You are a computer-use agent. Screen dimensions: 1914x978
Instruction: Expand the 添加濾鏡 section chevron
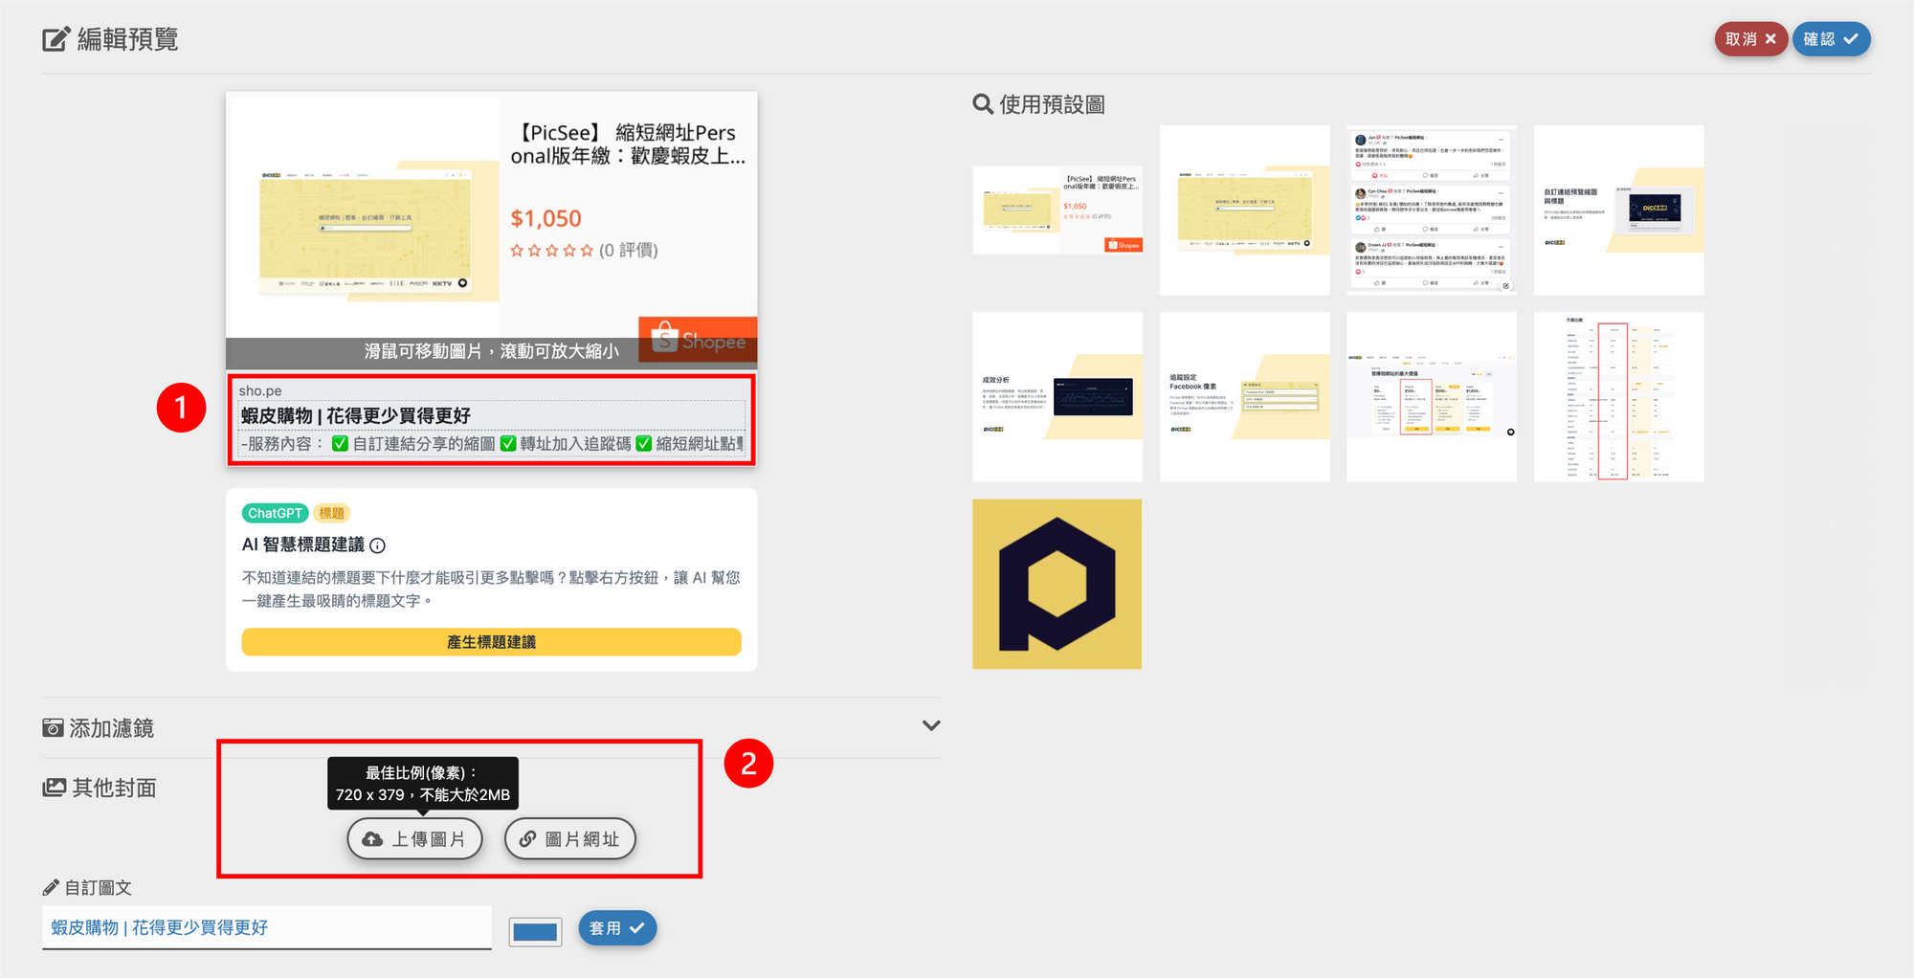(x=931, y=725)
